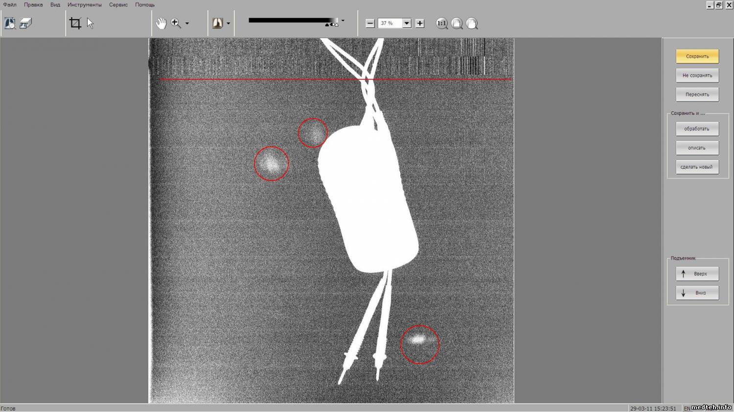Open the first toolbar image viewer icon
734x412 pixels.
(10, 23)
